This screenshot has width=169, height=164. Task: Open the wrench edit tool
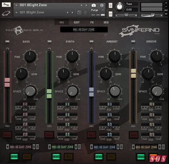point(6,5)
